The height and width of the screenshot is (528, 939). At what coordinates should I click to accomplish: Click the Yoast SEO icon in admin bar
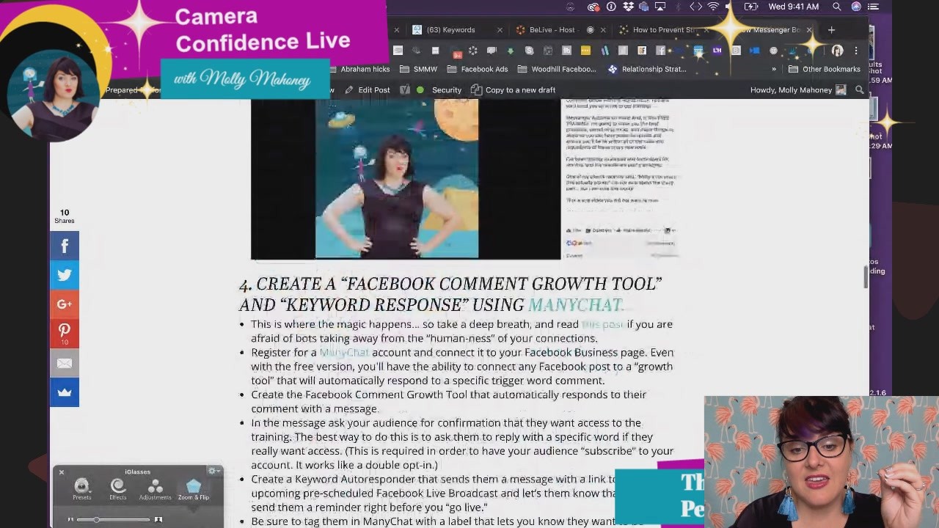click(x=404, y=89)
